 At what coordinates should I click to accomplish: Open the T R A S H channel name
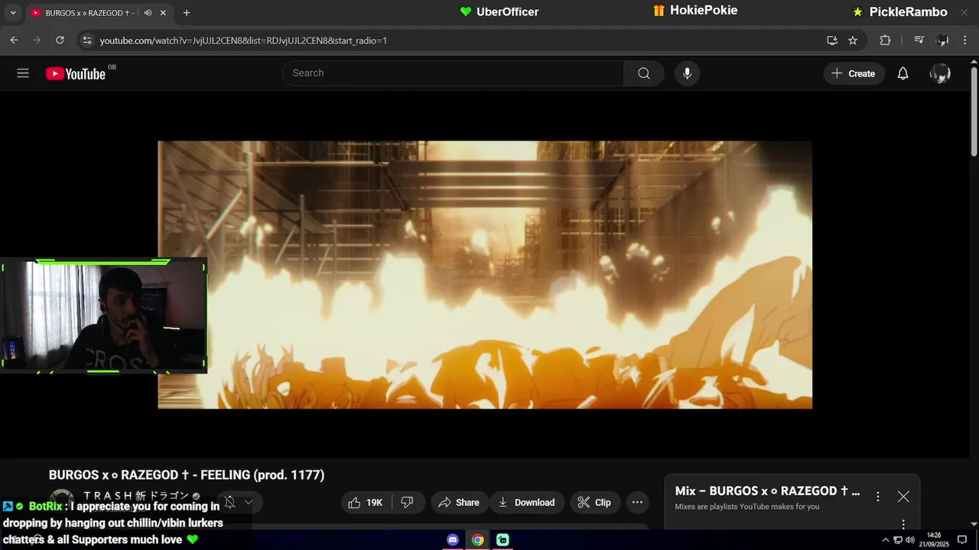click(136, 496)
